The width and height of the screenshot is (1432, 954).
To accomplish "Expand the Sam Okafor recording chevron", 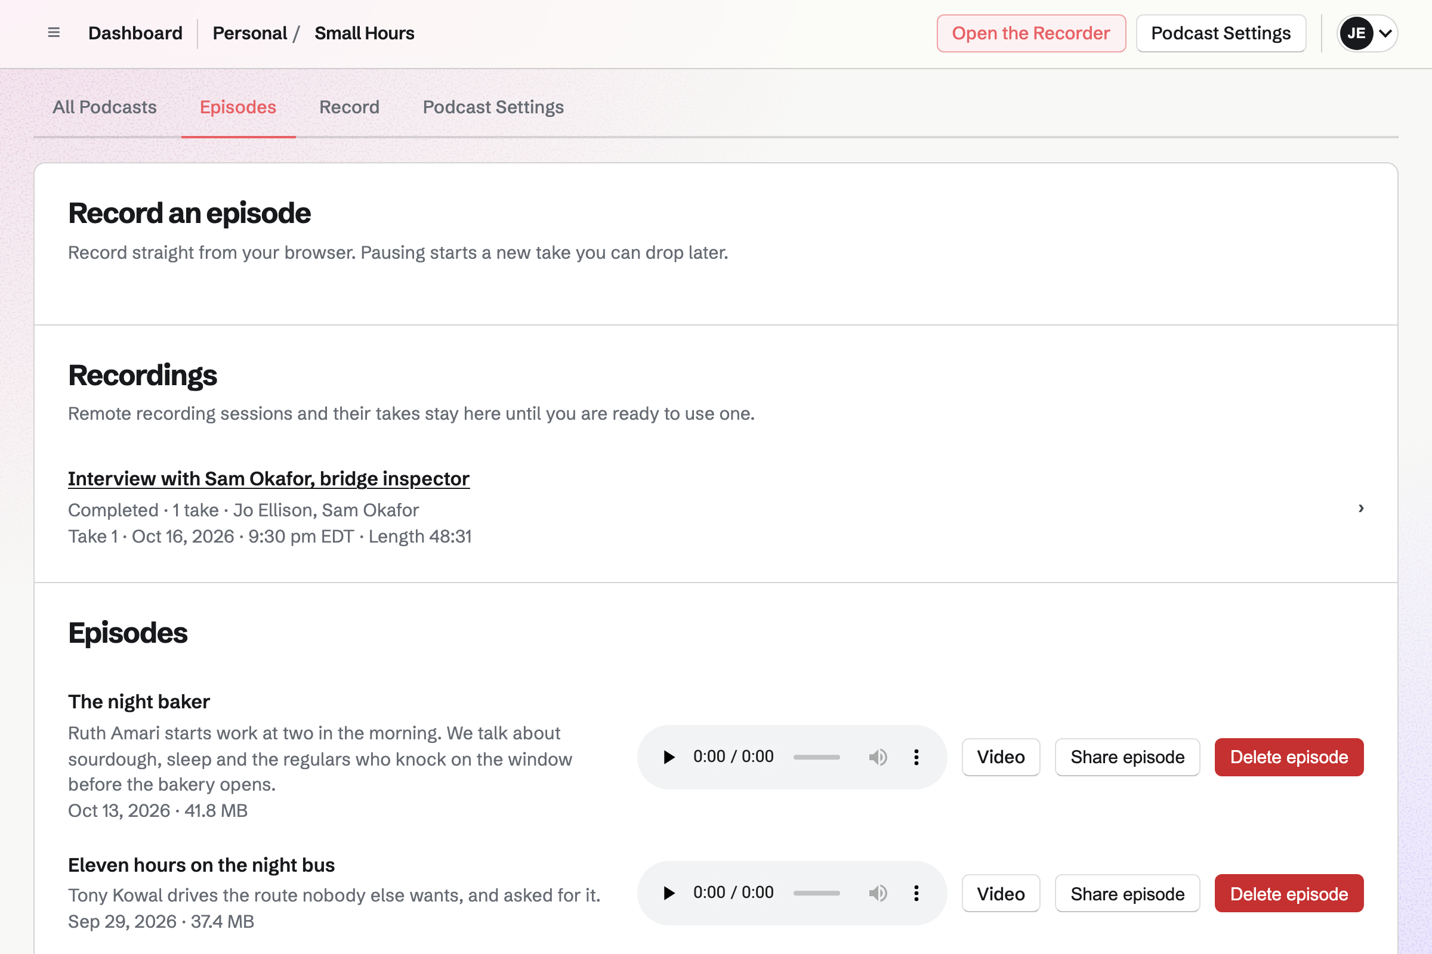I will pyautogui.click(x=1361, y=507).
